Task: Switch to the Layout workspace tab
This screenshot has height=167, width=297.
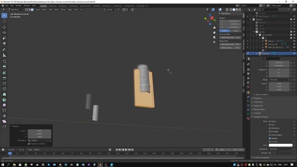Action: (x=43, y=6)
